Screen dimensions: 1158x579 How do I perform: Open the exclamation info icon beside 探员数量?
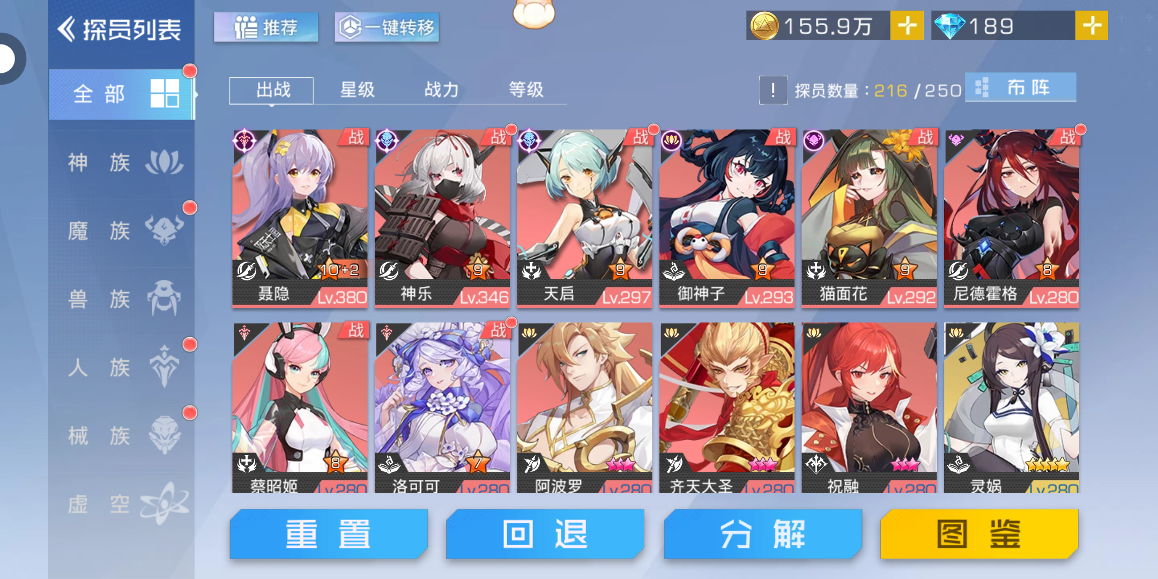coord(773,90)
